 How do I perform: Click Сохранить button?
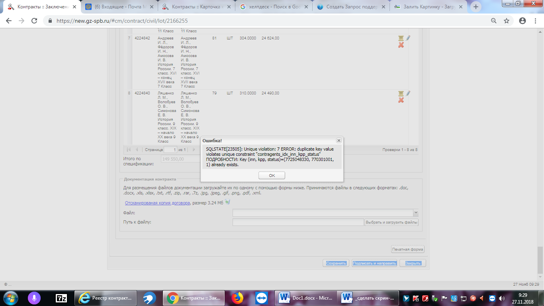pyautogui.click(x=336, y=263)
